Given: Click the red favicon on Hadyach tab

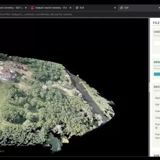Looking at the screenshot, I should tap(32, 8).
